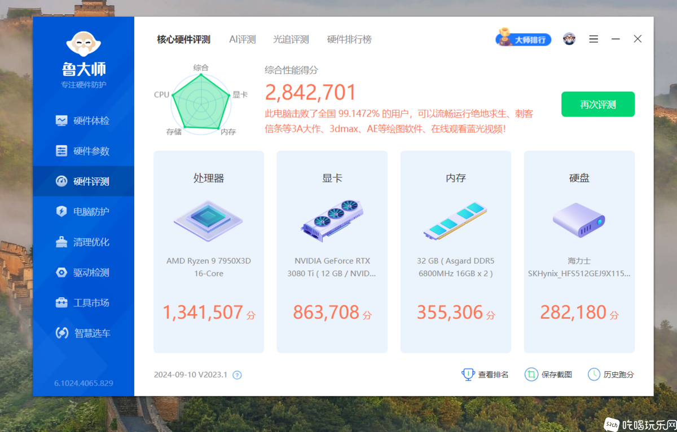This screenshot has height=432, width=677.
Task: Minimize the 鲁大师 window
Action: tap(616, 39)
